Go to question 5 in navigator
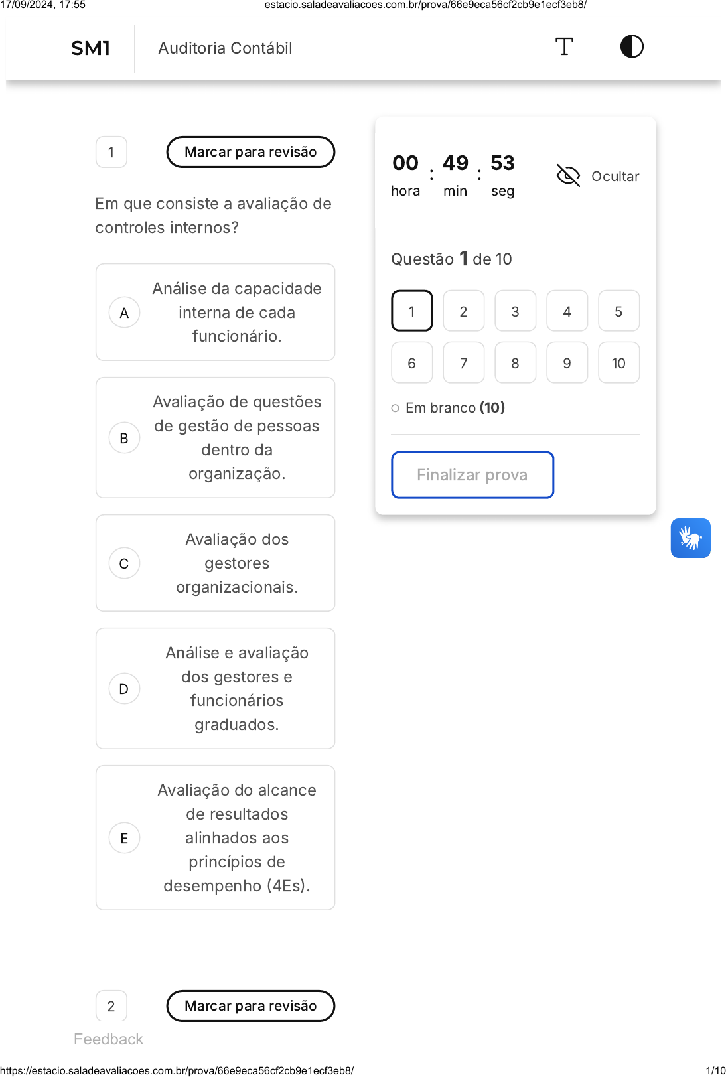Screen dimensions: 726x1077 click(618, 311)
